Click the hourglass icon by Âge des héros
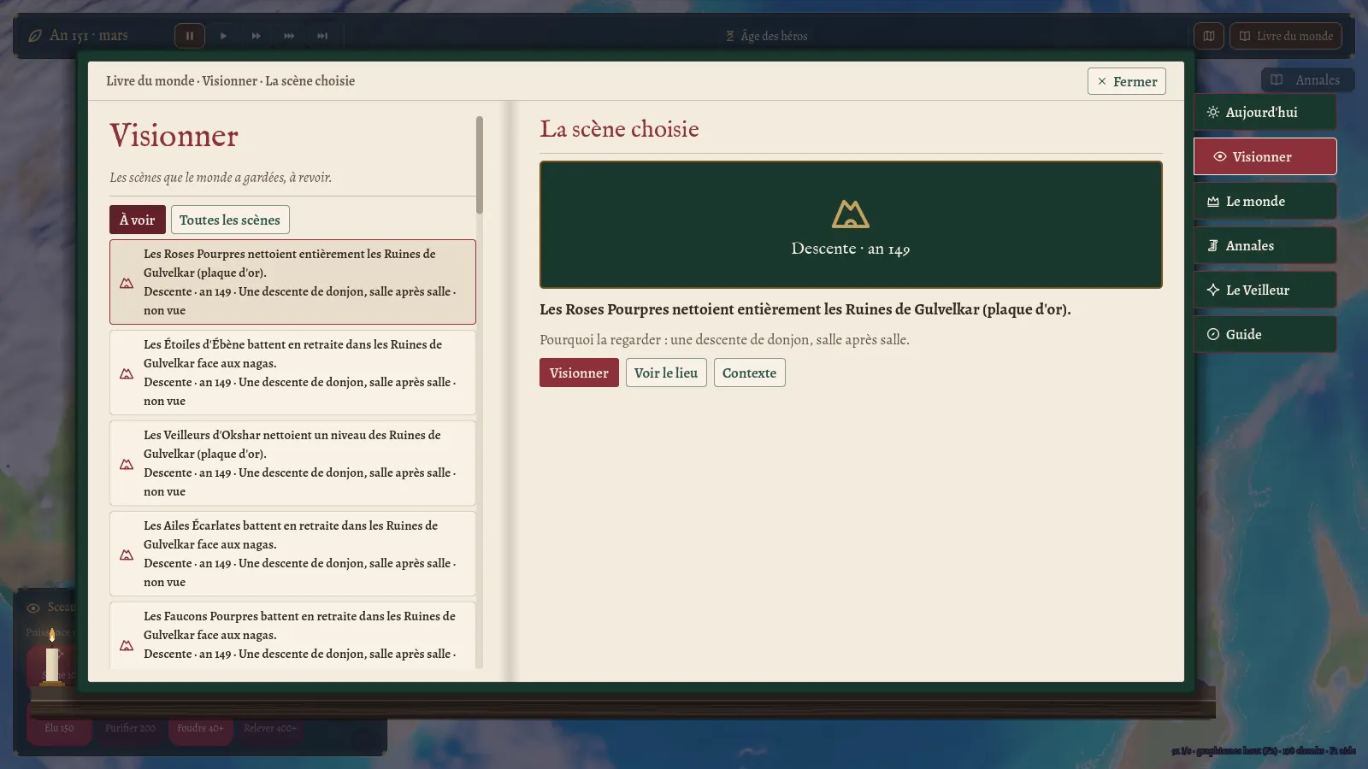Viewport: 1368px width, 769px height. (730, 36)
